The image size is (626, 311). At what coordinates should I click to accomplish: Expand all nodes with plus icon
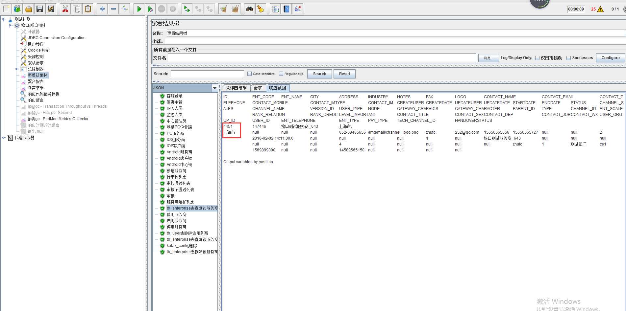[102, 9]
